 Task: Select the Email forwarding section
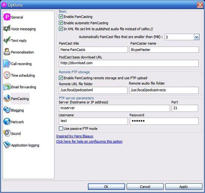pos(24,87)
